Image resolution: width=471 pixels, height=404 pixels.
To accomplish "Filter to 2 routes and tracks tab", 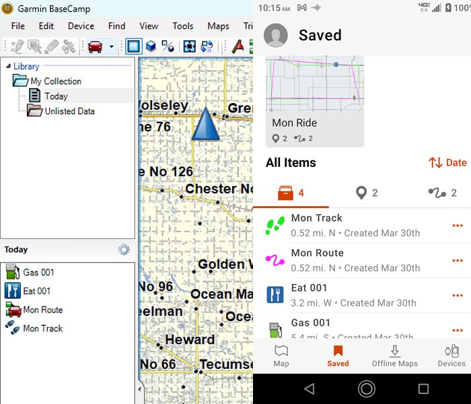I will click(443, 193).
